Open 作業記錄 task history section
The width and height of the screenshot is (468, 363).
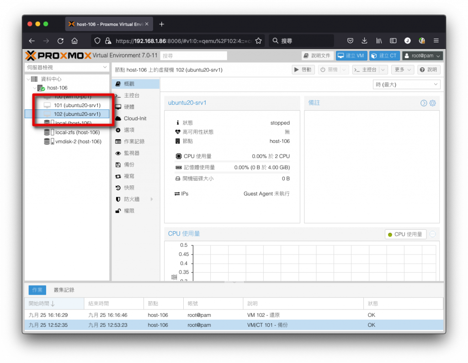click(135, 141)
